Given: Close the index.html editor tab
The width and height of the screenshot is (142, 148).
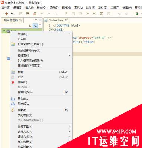Looking at the screenshot, I should point(66,20).
